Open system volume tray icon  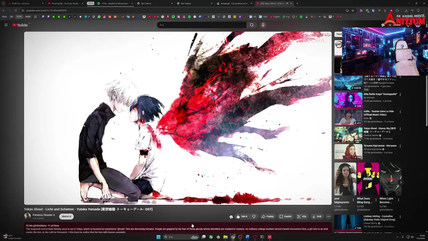(412, 237)
